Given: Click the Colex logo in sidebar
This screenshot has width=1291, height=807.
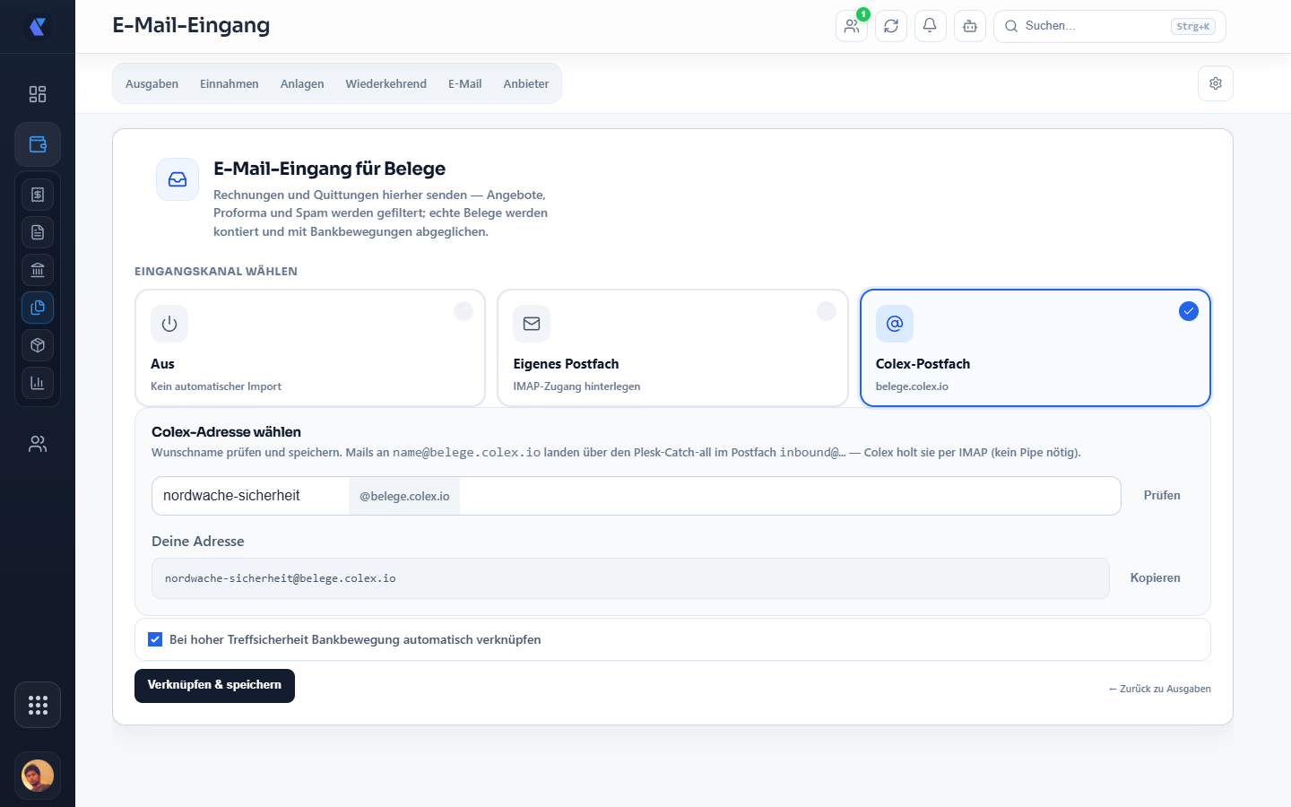Looking at the screenshot, I should point(38,27).
